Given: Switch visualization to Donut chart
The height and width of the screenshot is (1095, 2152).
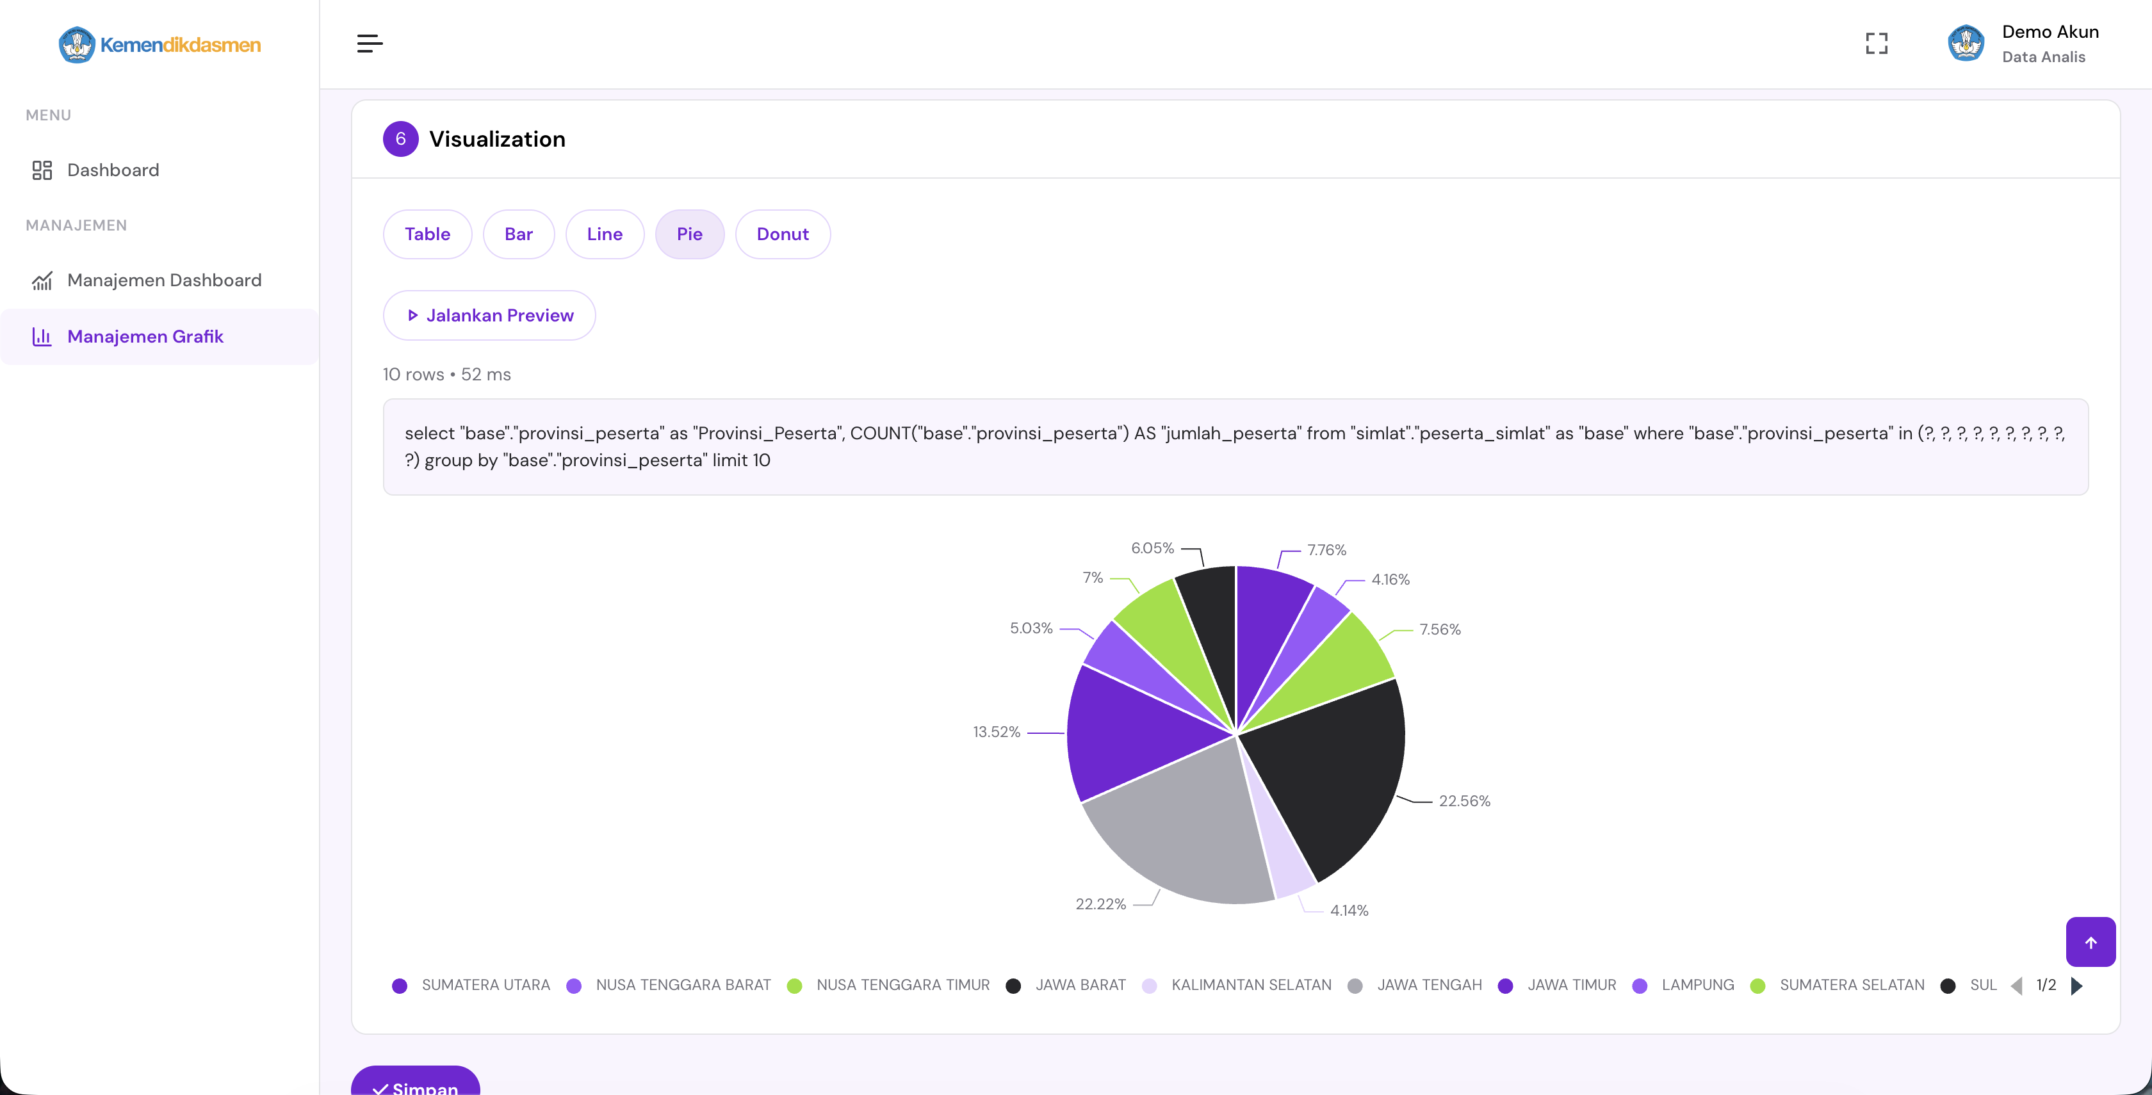Looking at the screenshot, I should coord(782,235).
